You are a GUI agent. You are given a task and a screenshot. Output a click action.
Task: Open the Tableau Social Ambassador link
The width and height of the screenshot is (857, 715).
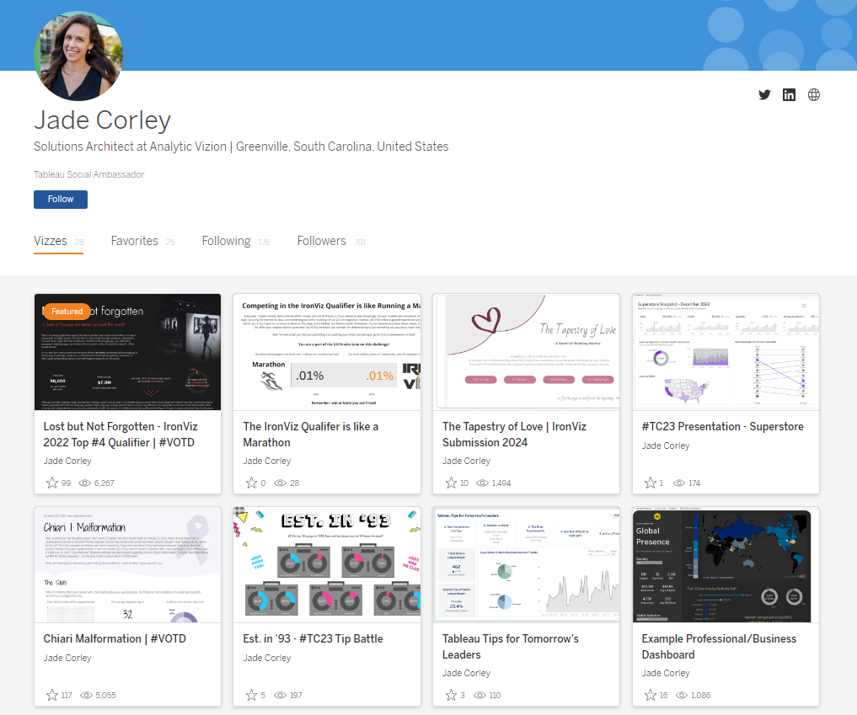pyautogui.click(x=88, y=174)
